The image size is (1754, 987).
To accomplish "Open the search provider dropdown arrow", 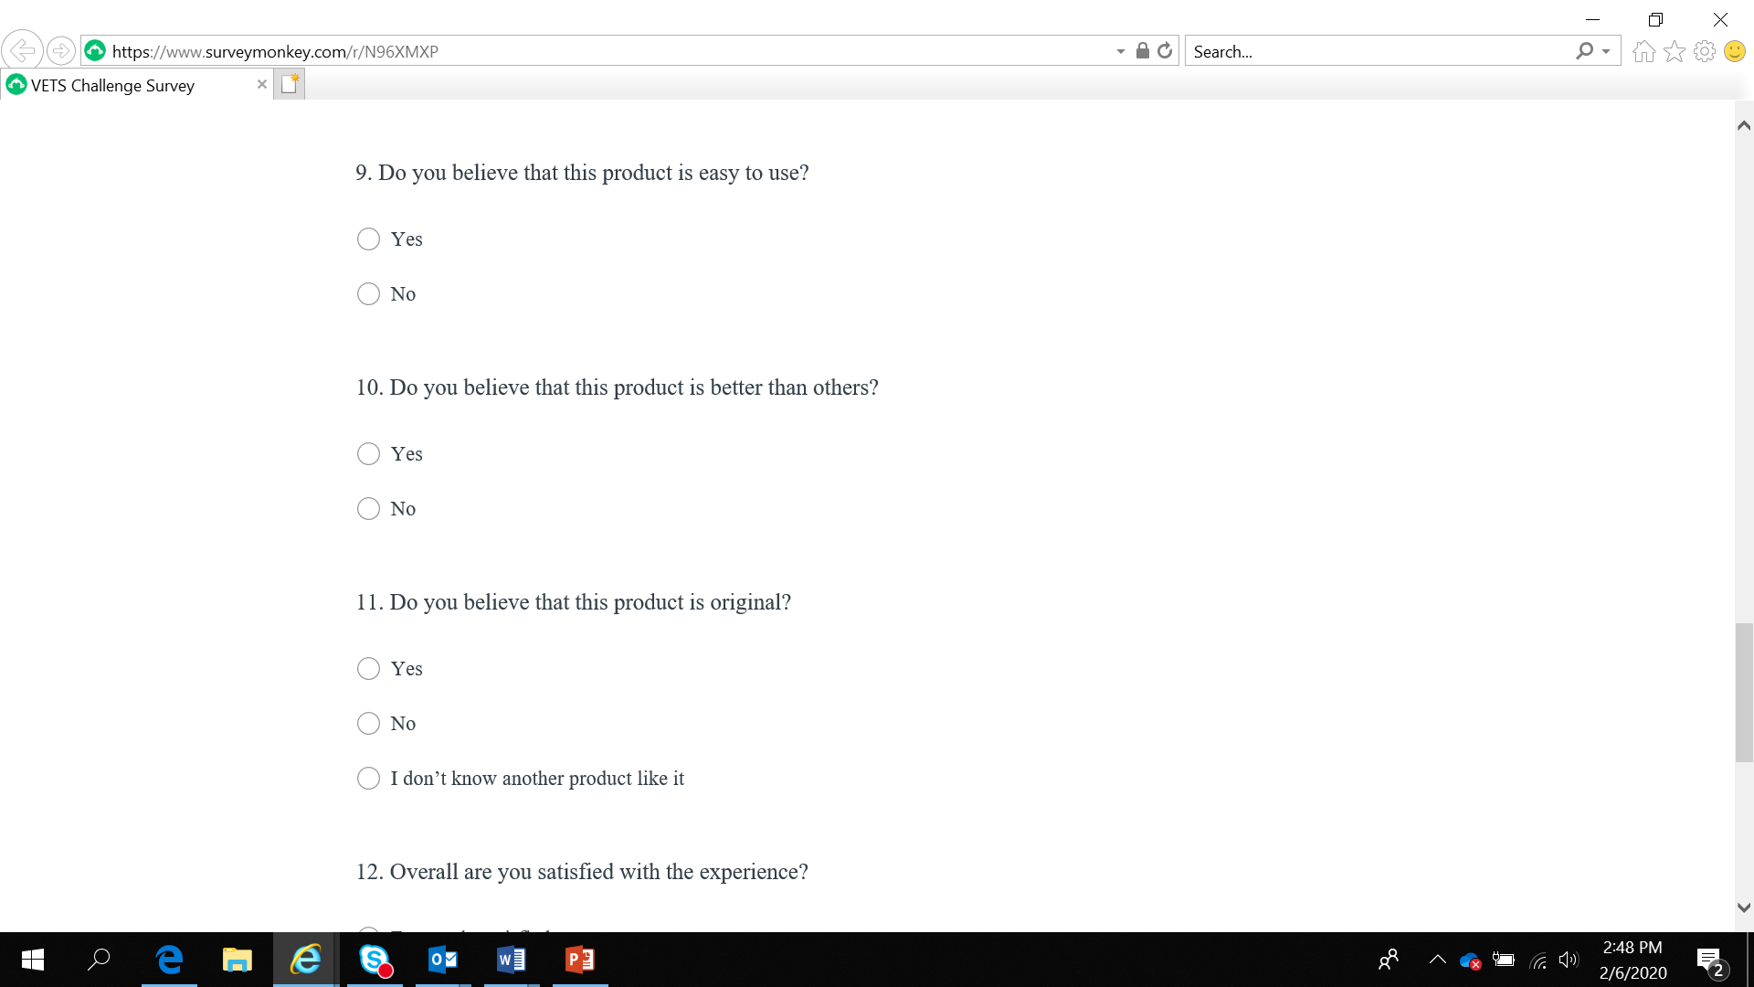I will 1606,52.
